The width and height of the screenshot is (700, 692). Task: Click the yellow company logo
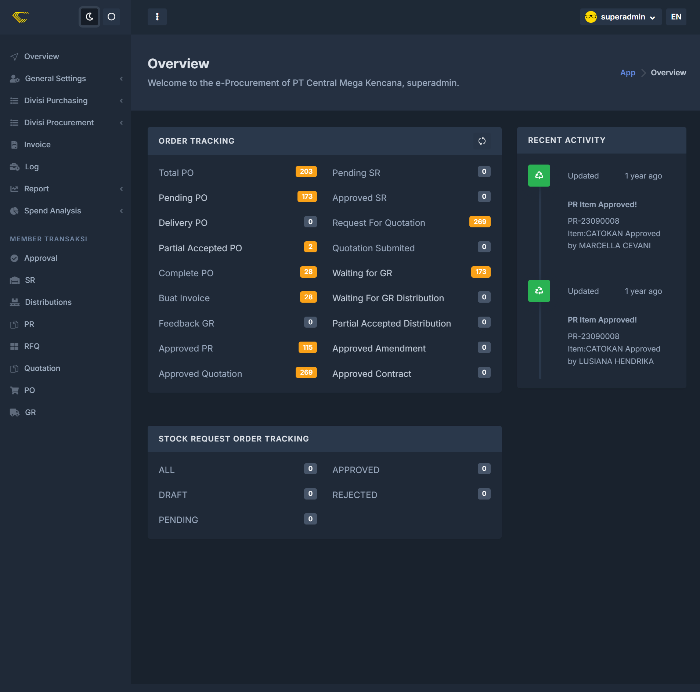[x=21, y=17]
